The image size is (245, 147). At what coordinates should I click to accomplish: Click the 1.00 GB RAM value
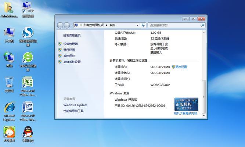[156, 33]
